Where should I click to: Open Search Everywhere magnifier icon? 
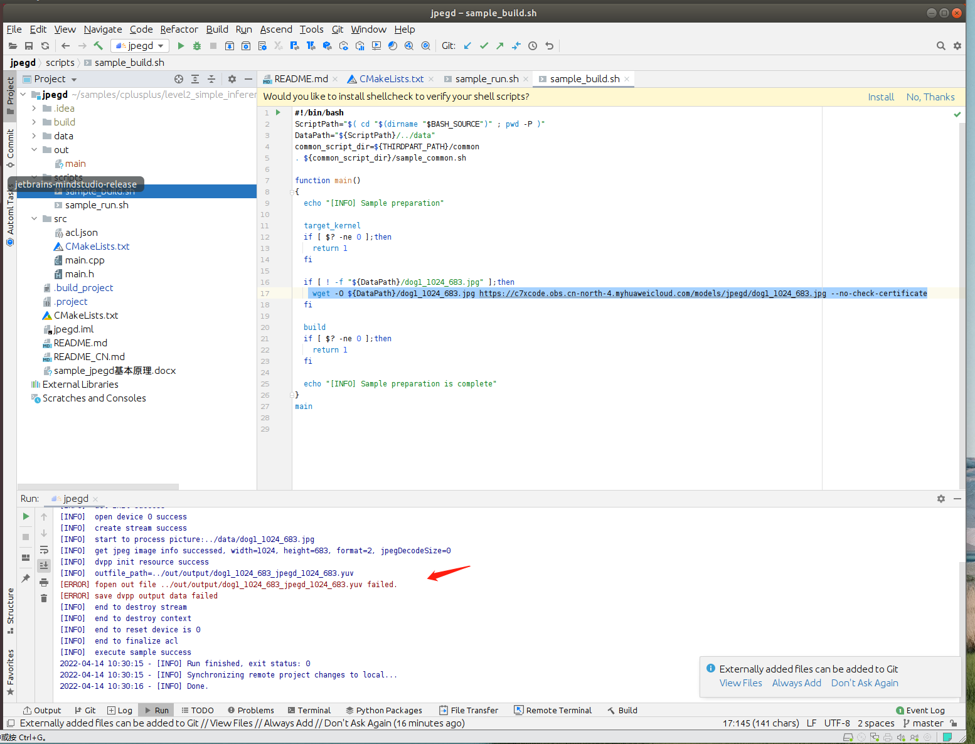tap(940, 46)
